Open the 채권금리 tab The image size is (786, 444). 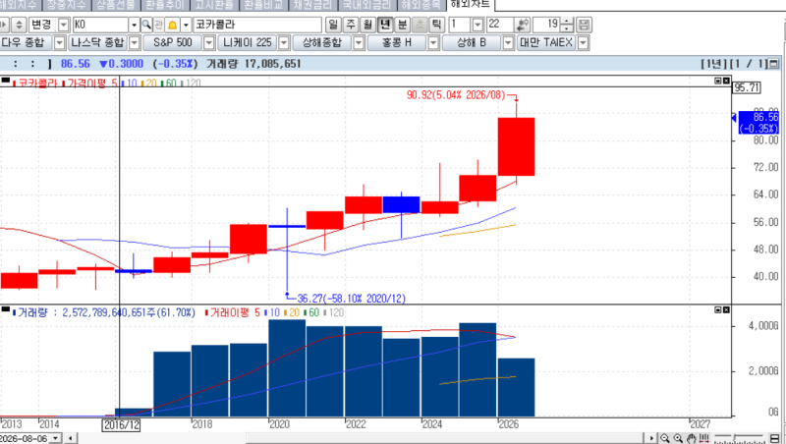coord(312,5)
